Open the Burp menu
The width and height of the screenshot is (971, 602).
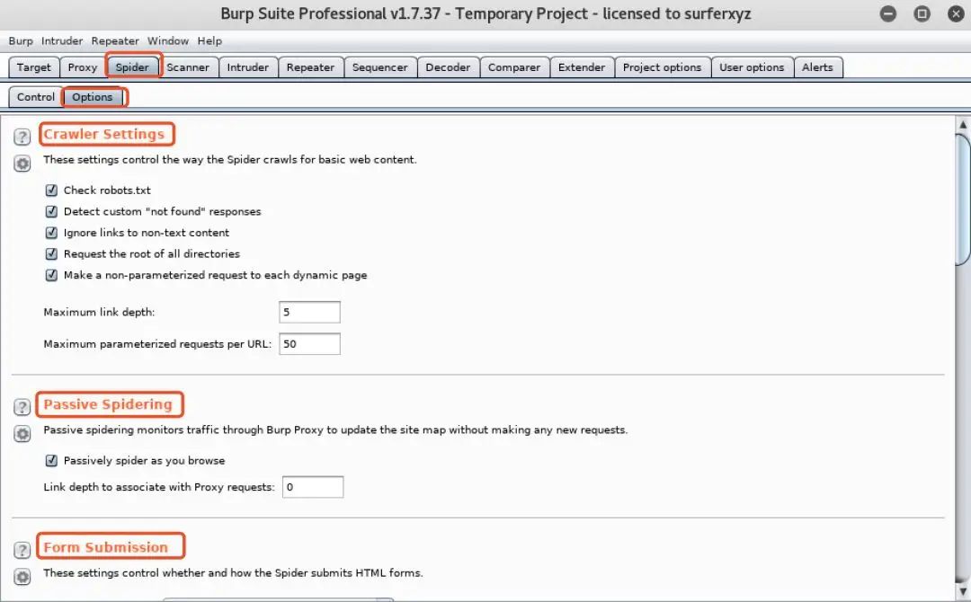click(21, 40)
